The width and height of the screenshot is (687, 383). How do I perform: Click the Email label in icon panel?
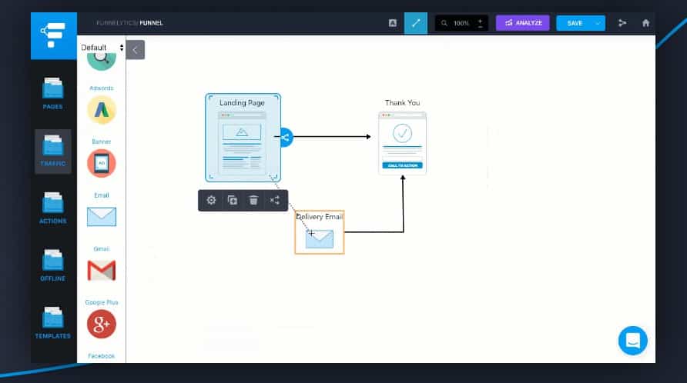click(101, 195)
